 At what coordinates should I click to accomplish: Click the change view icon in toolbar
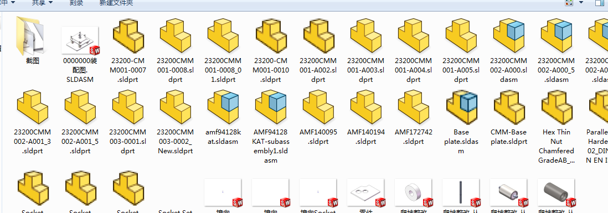pyautogui.click(x=569, y=3)
